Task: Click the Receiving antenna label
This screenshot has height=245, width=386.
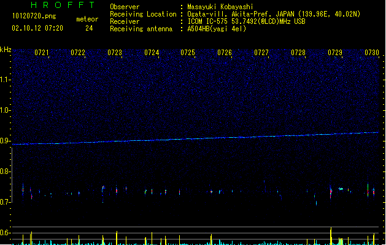Action: [x=141, y=29]
